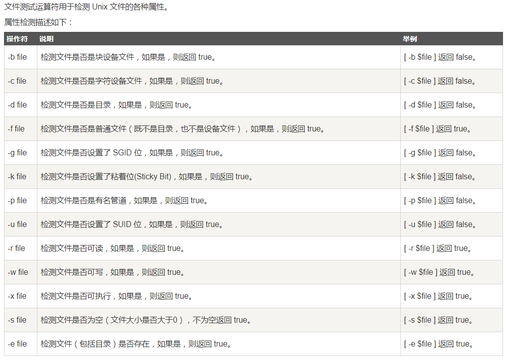Click the 举例 column header
Screen dimensions: 508x361
(x=410, y=39)
